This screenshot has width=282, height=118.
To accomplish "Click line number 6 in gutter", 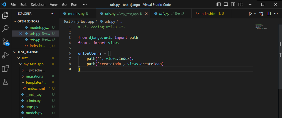I will point(70,53).
